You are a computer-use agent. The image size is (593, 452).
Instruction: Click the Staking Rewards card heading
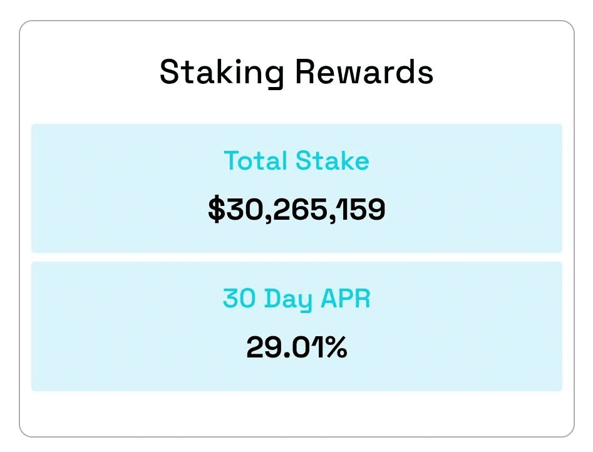(297, 73)
